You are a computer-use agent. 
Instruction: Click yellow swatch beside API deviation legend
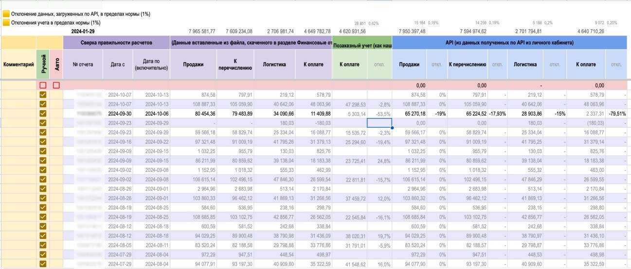[6, 14]
